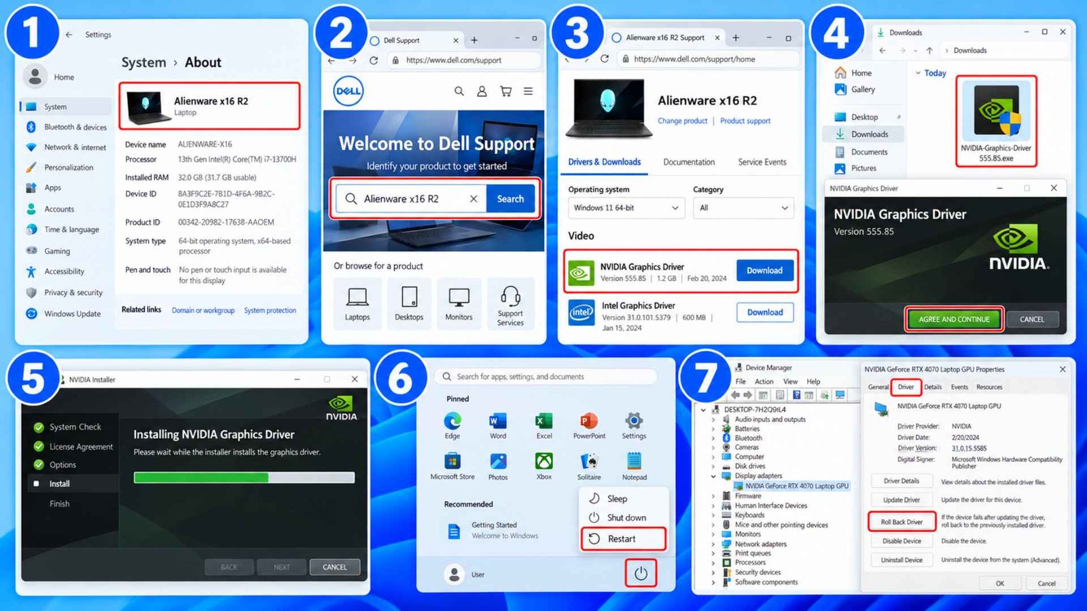Screen dimensions: 1087x611
Task: Click the Dell logo on support page
Action: (349, 91)
